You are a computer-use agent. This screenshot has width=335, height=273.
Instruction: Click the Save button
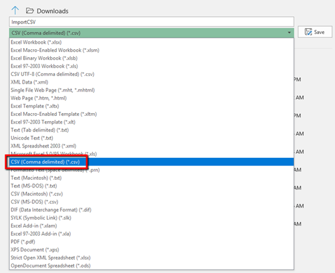coord(315,32)
